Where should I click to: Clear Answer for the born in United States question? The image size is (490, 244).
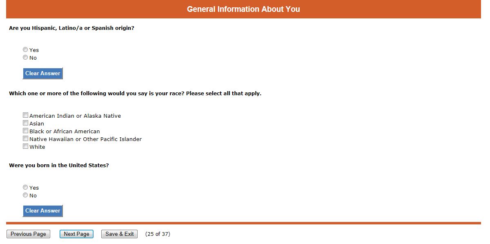coord(43,211)
